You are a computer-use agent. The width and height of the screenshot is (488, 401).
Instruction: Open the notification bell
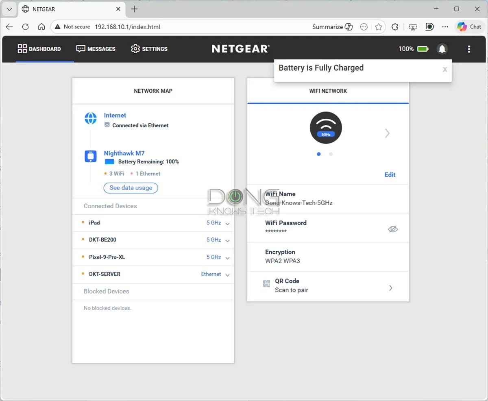(x=442, y=49)
